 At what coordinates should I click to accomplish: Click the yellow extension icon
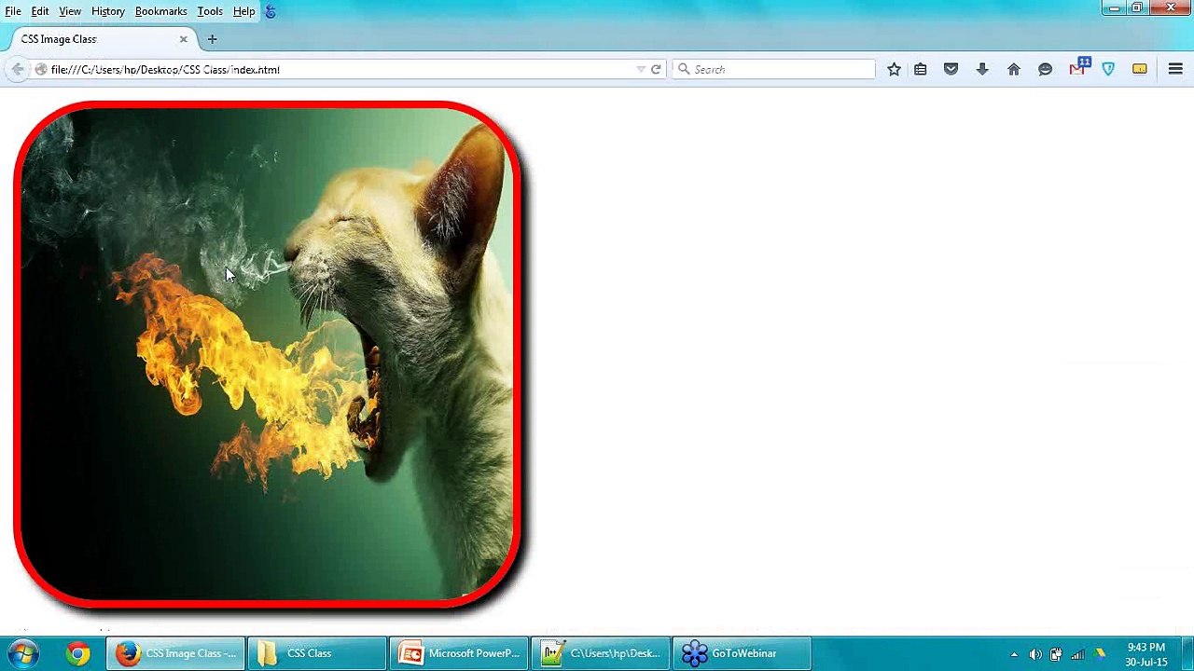(1140, 69)
